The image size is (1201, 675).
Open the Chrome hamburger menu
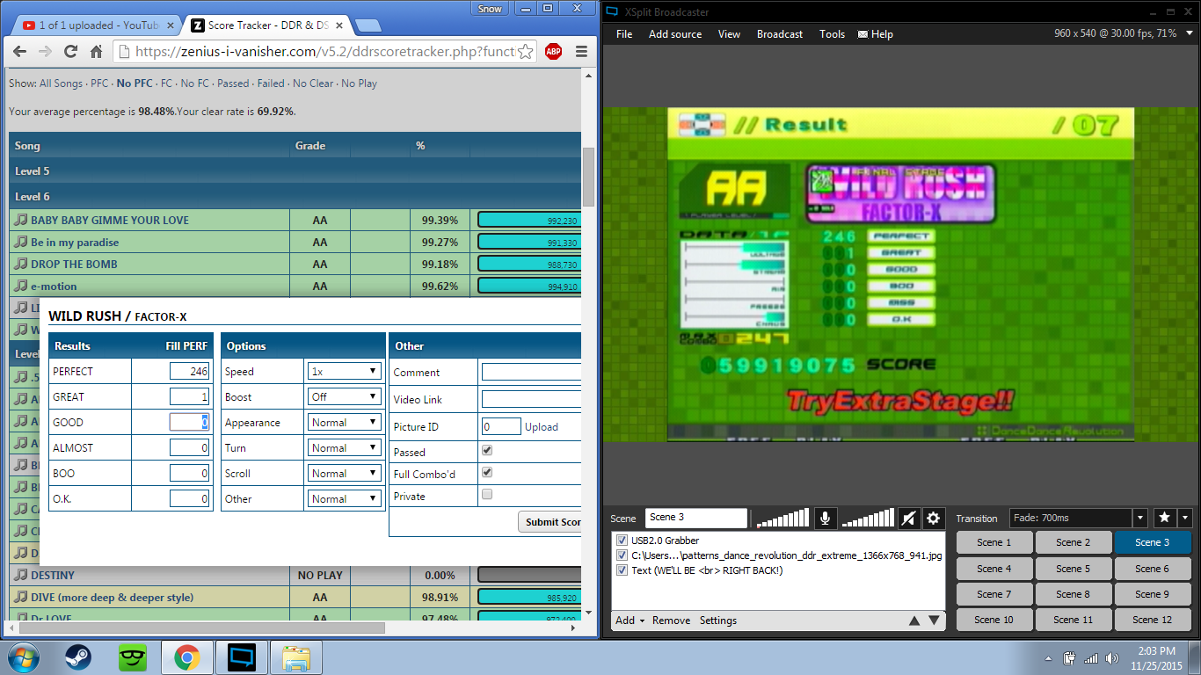(581, 51)
